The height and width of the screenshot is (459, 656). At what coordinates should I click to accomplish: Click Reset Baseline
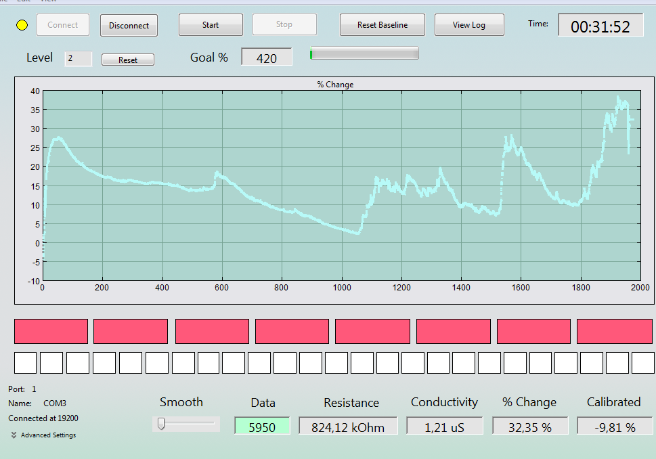382,24
